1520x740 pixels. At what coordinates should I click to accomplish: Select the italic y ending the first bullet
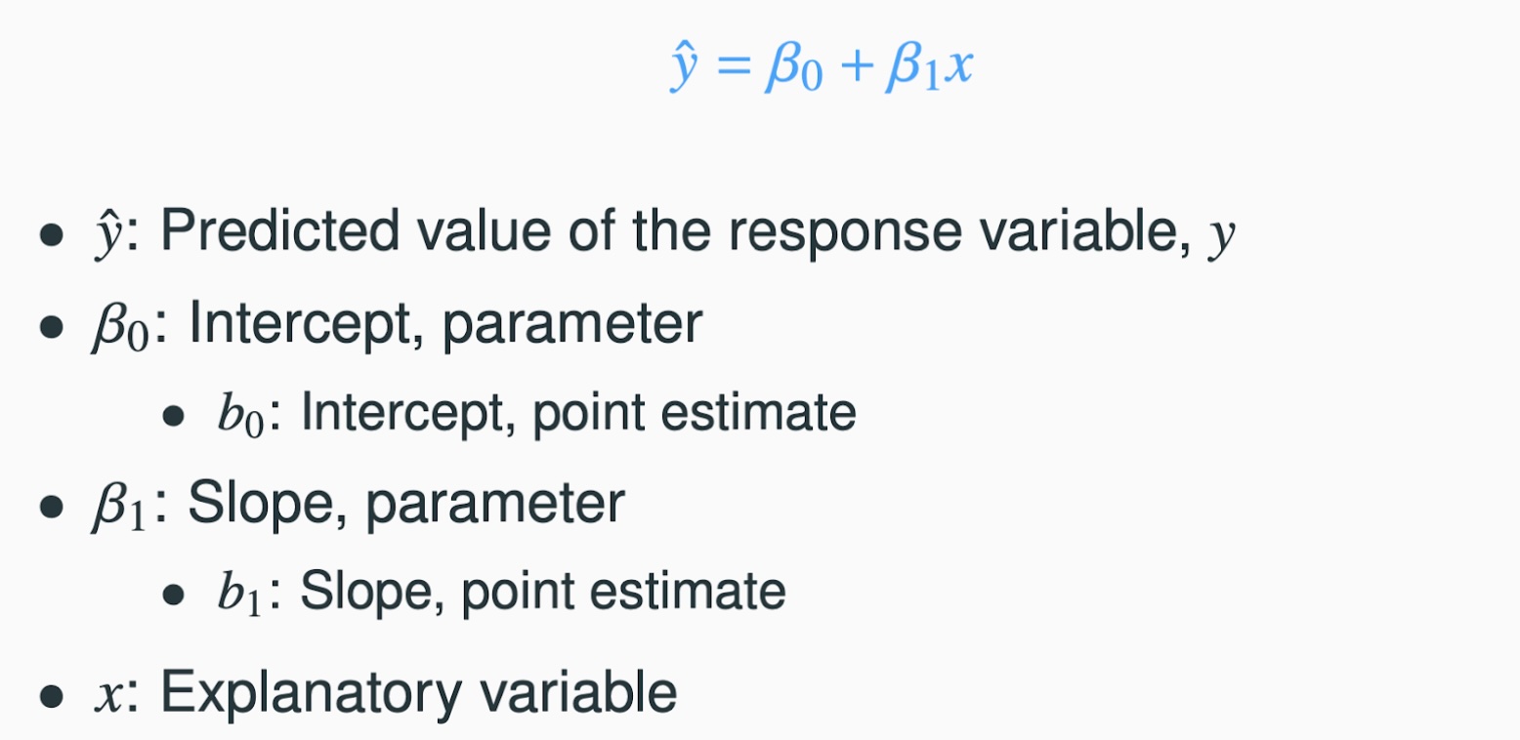[x=1221, y=237]
